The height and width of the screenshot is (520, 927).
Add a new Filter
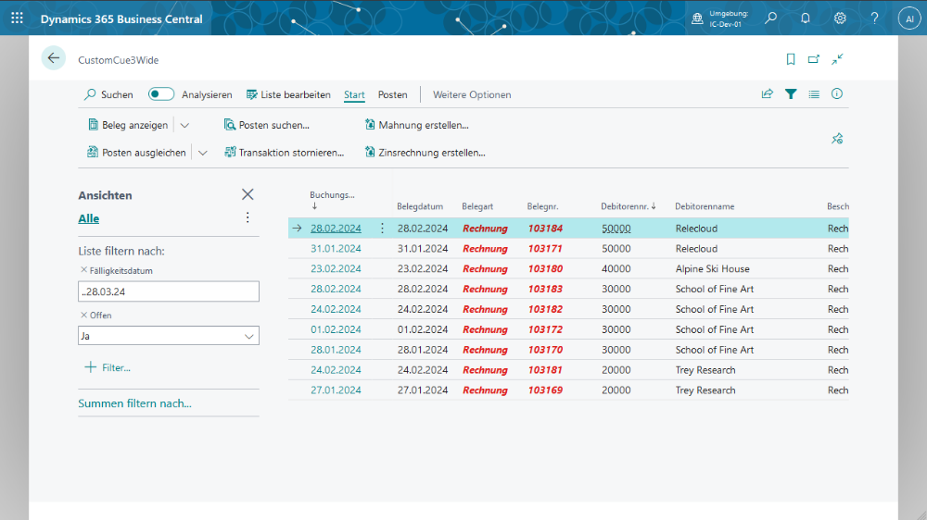pyautogui.click(x=108, y=367)
